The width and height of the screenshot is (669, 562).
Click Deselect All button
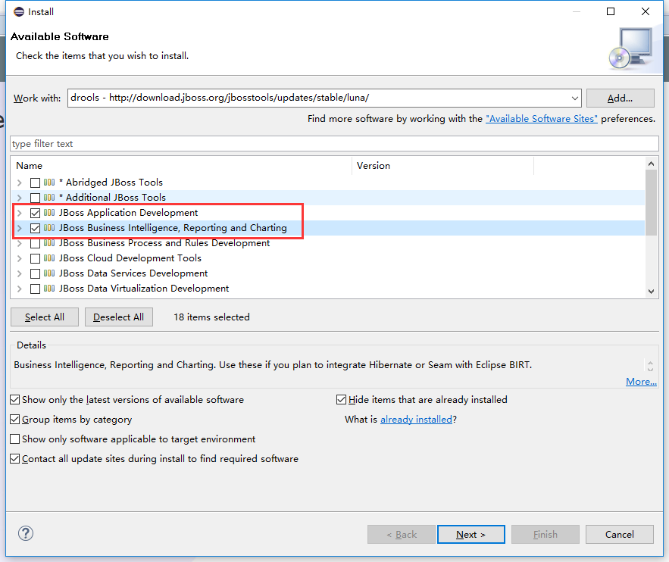pyautogui.click(x=119, y=317)
